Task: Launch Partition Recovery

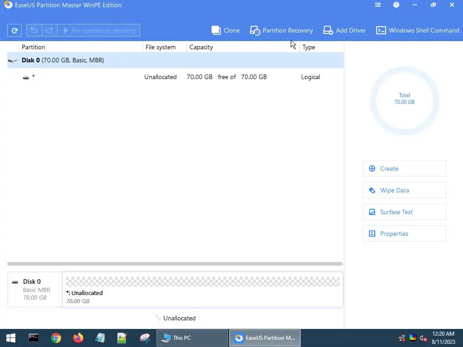Action: point(281,30)
